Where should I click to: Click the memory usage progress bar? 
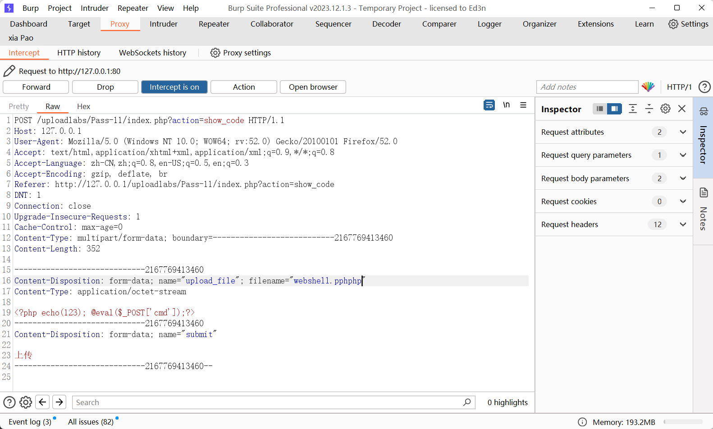[683, 422]
